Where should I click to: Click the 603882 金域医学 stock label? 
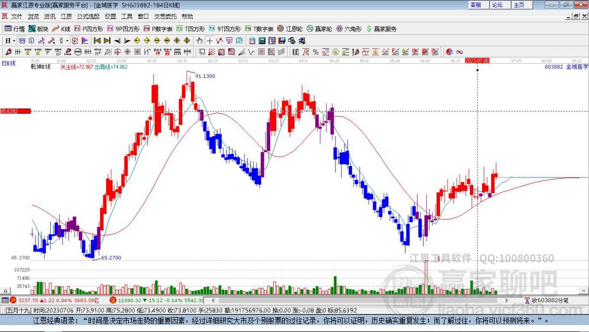click(x=566, y=67)
